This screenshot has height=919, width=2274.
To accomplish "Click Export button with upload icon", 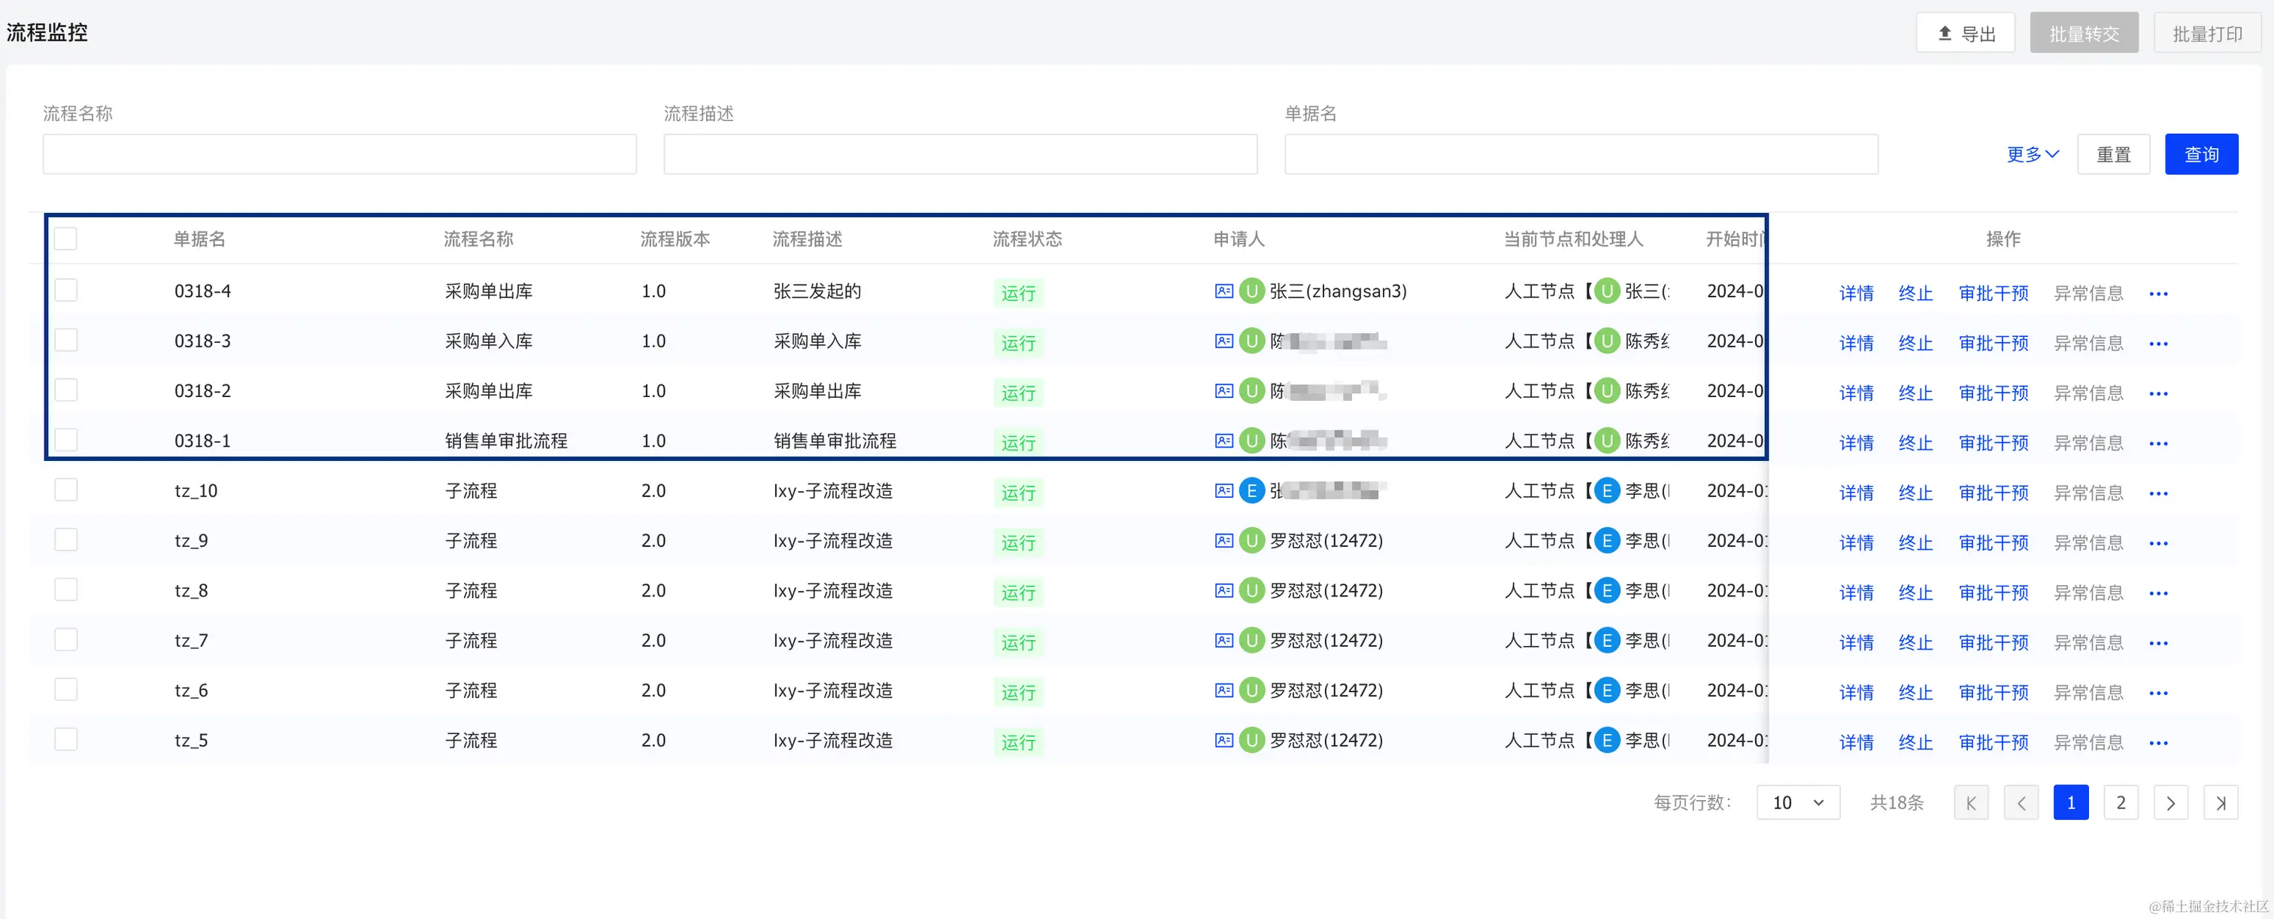I will point(1965,34).
